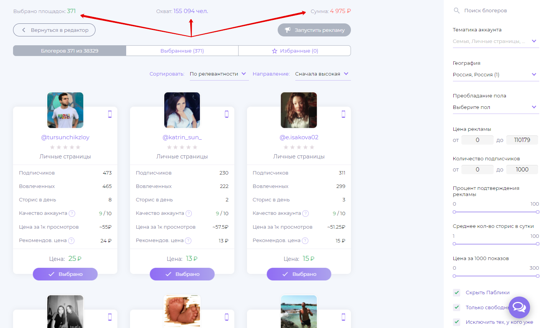
Task: Click Цена: 15 ₽ on @e.isakova02 card
Action: pos(299,259)
